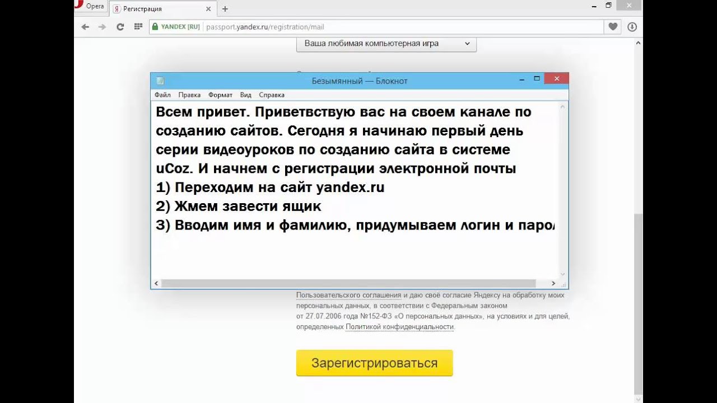Click the line starting '3) Вводим имя и фамилию'
Image resolution: width=717 pixels, height=403 pixels.
click(355, 225)
